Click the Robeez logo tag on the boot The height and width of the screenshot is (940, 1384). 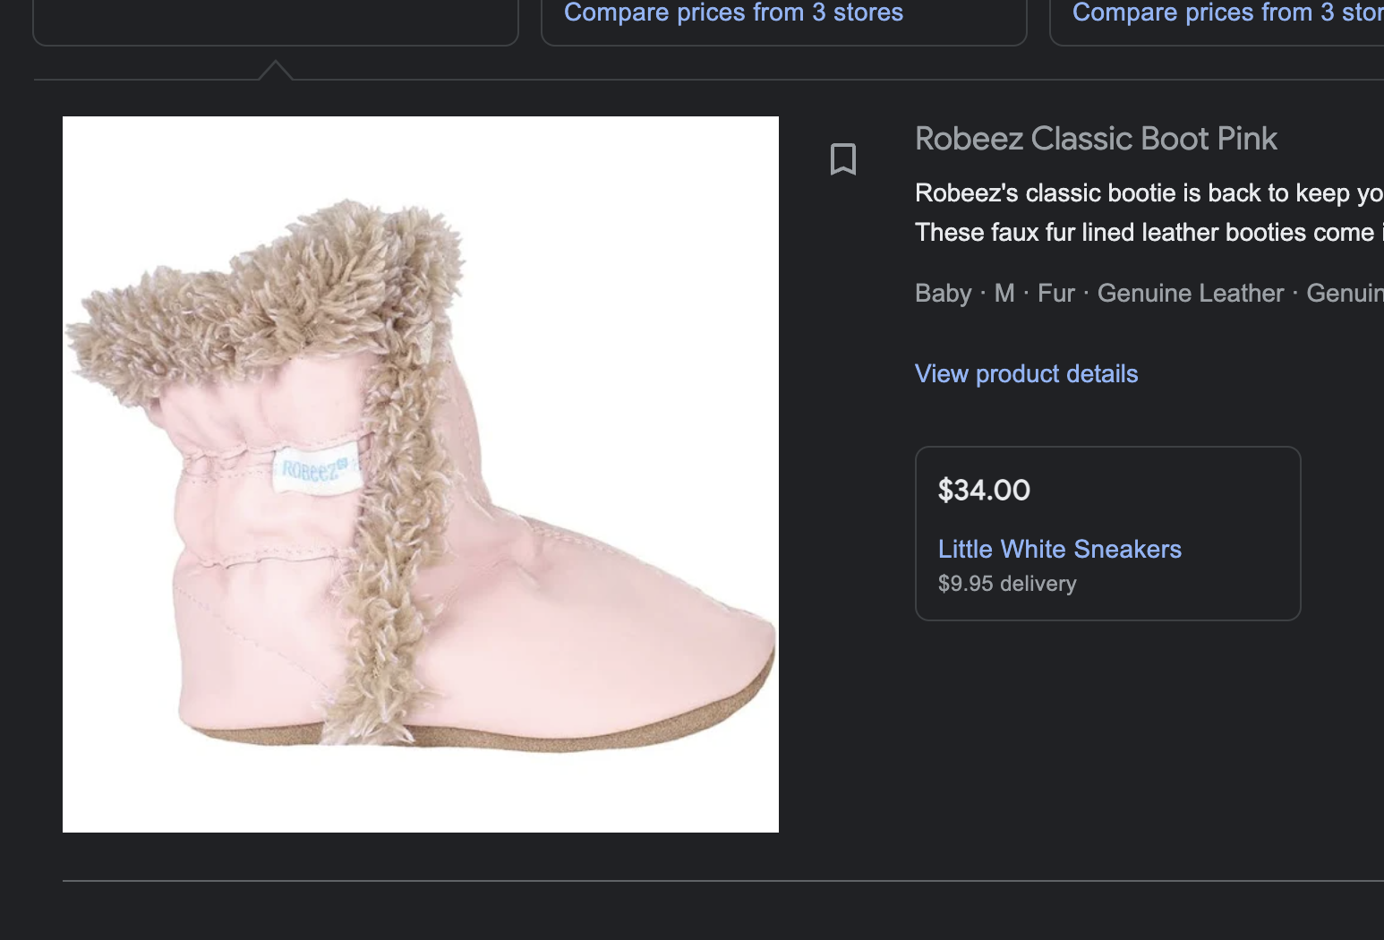[315, 468]
